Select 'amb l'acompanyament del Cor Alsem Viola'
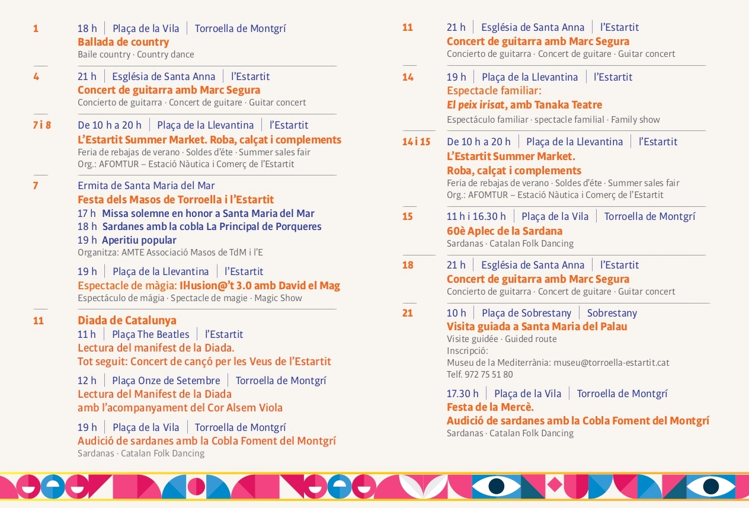 click(x=180, y=408)
